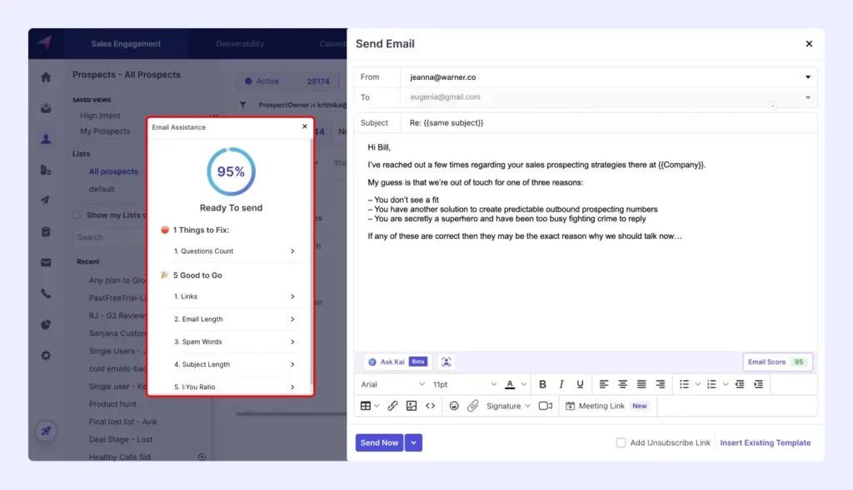853x490 pixels.
Task: Toggle bold formatting in the editor
Action: [542, 384]
